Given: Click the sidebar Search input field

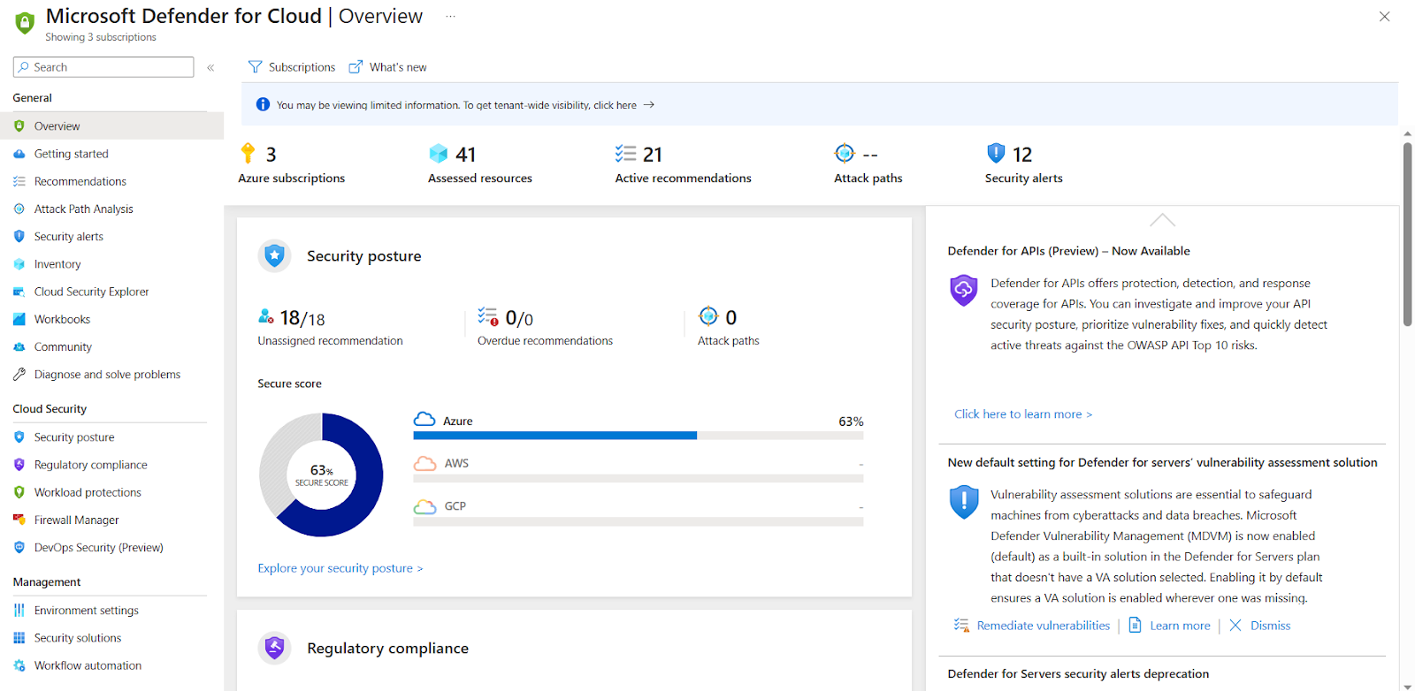Looking at the screenshot, I should click(103, 67).
